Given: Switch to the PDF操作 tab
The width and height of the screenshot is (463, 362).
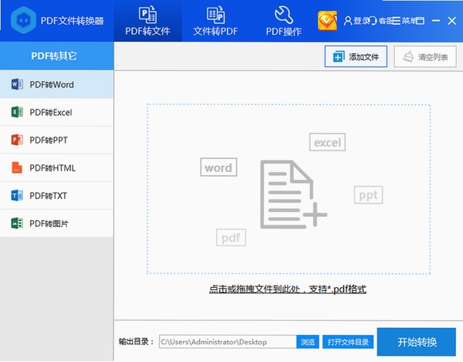Looking at the screenshot, I should tap(283, 21).
